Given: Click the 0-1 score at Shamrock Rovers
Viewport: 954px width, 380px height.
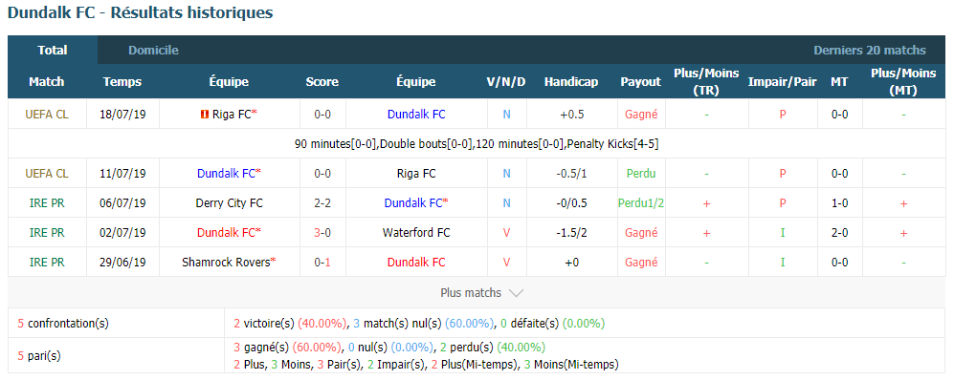Looking at the screenshot, I should pos(322,263).
